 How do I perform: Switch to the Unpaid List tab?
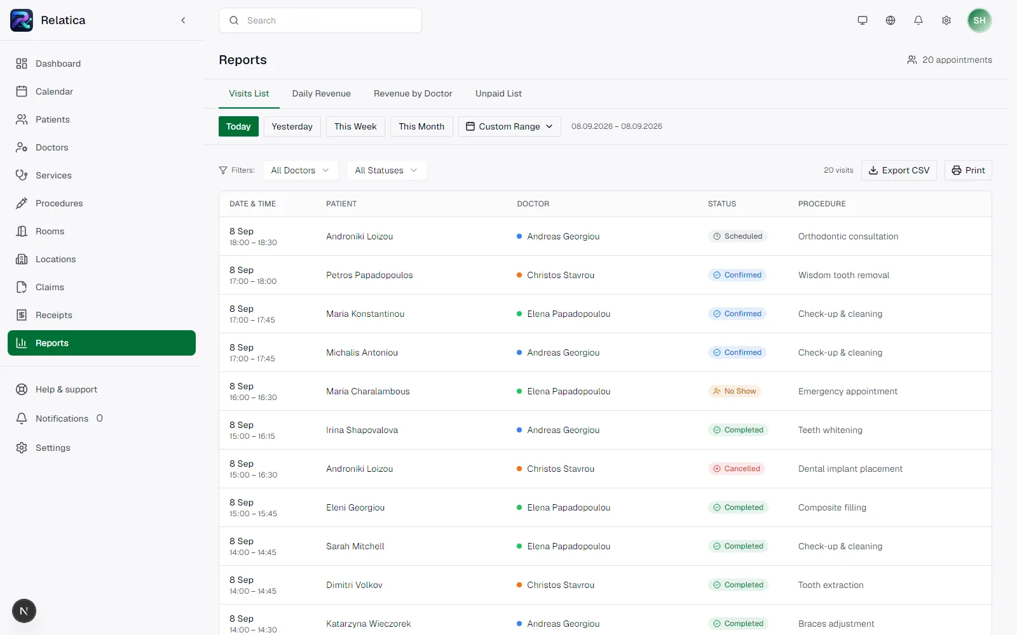coord(498,93)
